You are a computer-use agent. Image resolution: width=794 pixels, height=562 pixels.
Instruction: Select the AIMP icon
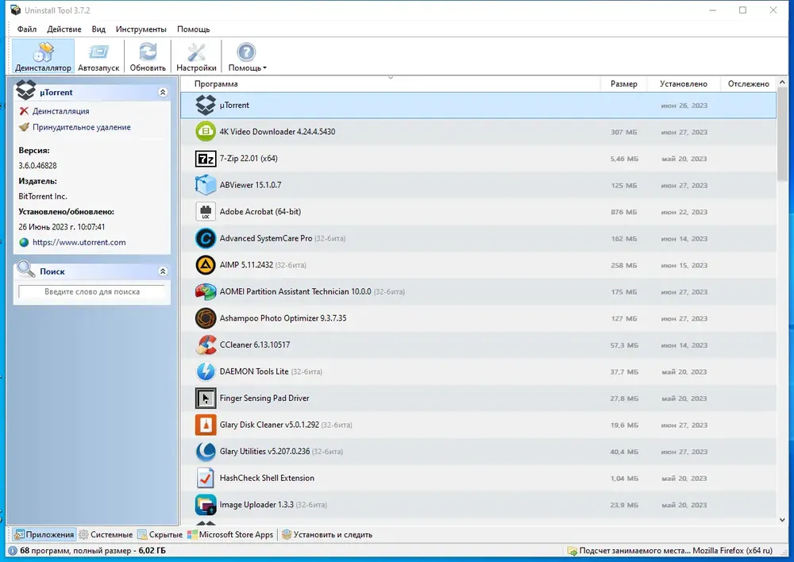tap(206, 265)
